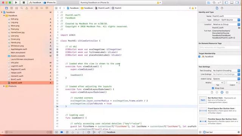The width and height of the screenshot is (242, 136).
Task: Select AppDelegate.swift in navigator
Action: tap(19, 49)
